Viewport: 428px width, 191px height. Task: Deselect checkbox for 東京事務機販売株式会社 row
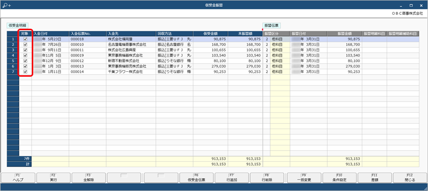[x=25, y=66]
